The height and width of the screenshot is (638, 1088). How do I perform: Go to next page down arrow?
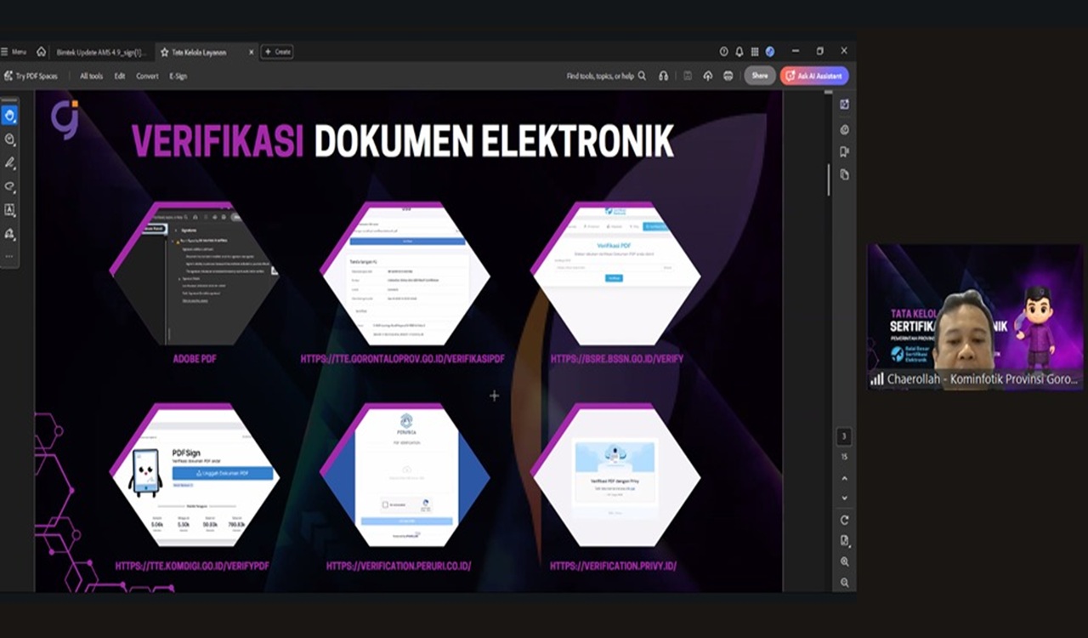click(844, 498)
